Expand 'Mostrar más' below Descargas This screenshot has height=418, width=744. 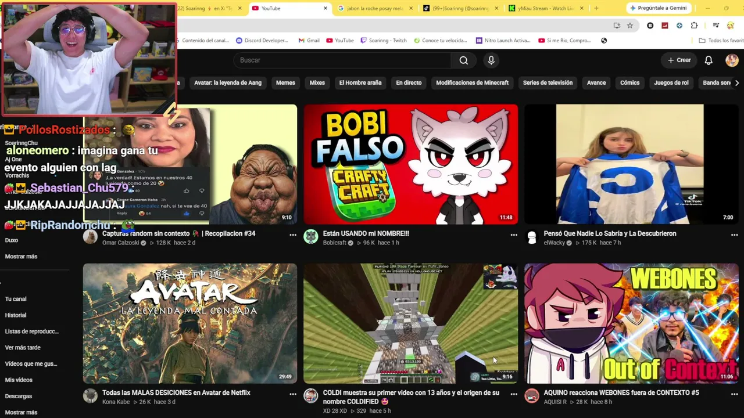(x=21, y=412)
